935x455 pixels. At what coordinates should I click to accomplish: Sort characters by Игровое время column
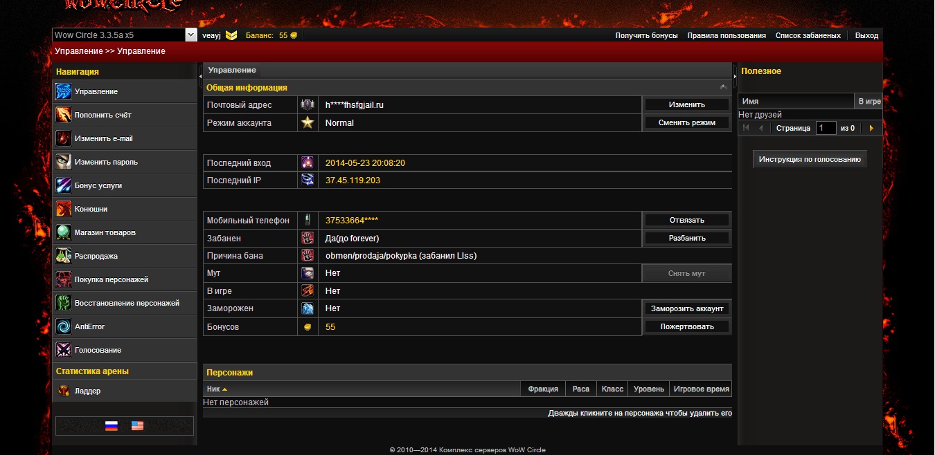(701, 389)
